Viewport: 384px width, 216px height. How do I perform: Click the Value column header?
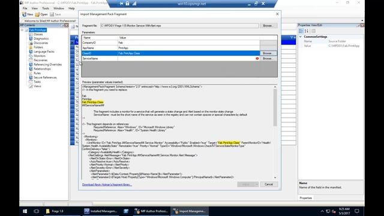(188, 38)
